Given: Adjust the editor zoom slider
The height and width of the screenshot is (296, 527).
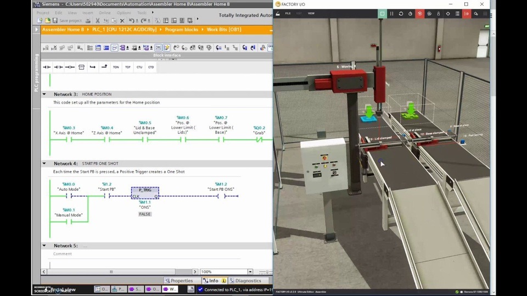Looking at the screenshot, I should 266,272.
